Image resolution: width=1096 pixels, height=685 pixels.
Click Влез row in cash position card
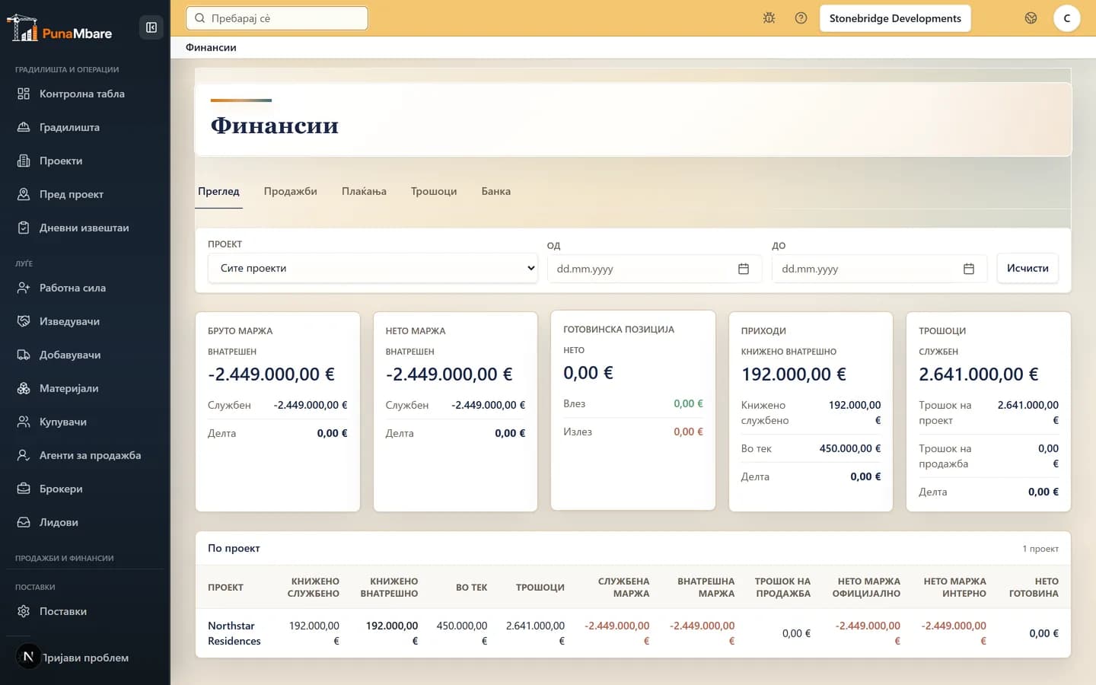633,403
